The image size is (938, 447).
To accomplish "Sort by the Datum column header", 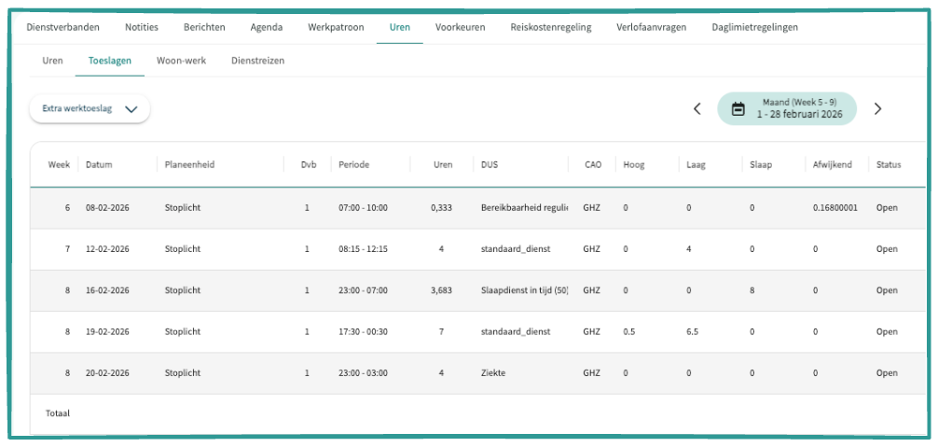I will [x=99, y=165].
